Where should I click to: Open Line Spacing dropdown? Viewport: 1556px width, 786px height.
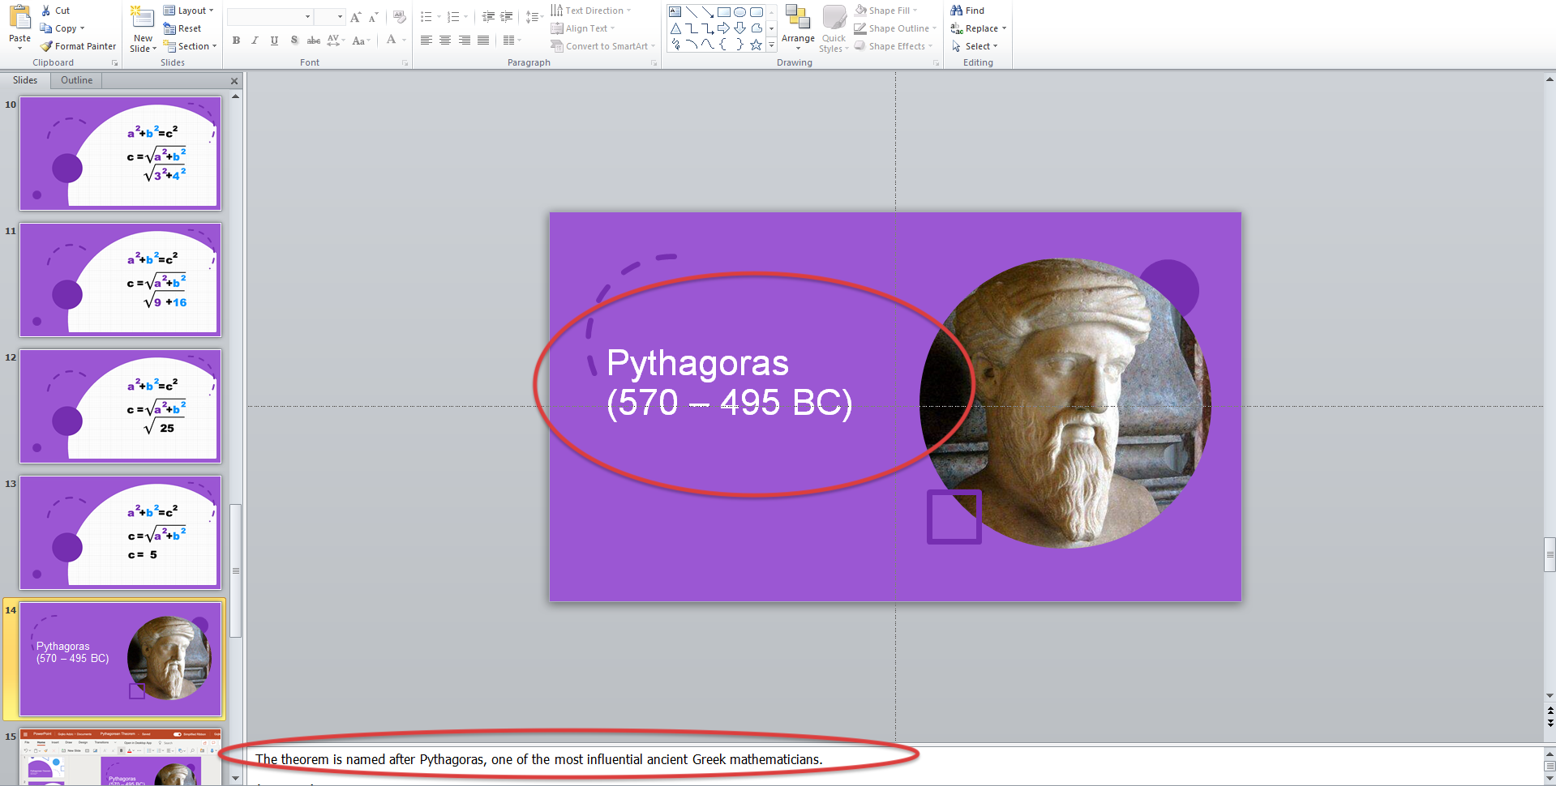[534, 17]
